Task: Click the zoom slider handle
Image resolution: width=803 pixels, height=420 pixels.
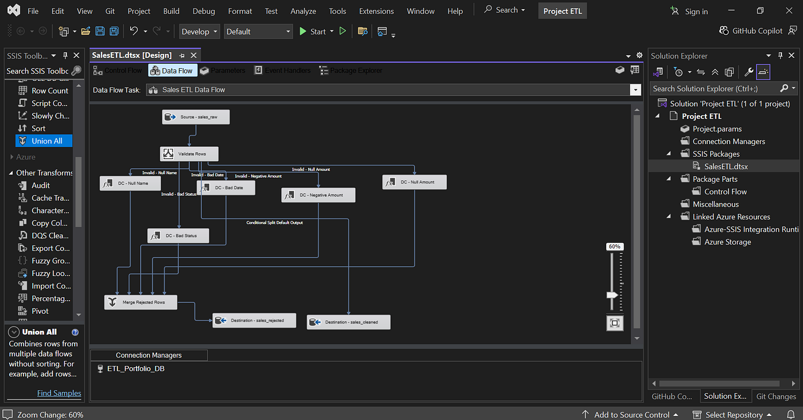Action: click(x=612, y=294)
